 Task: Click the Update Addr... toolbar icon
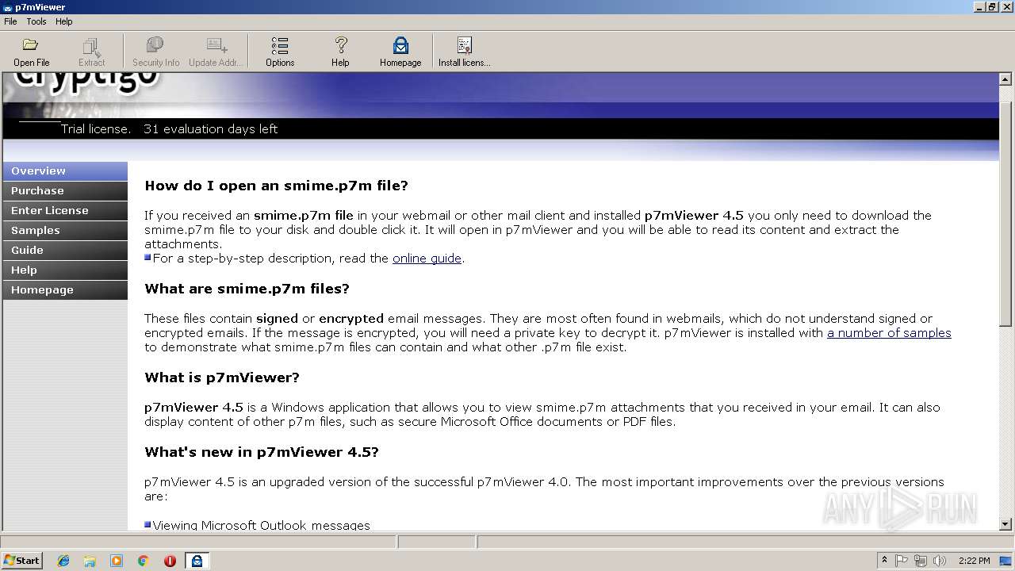216,51
